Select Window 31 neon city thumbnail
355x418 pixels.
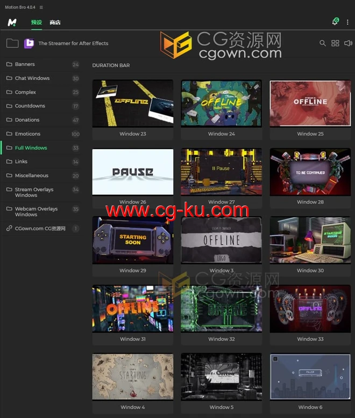(133, 308)
